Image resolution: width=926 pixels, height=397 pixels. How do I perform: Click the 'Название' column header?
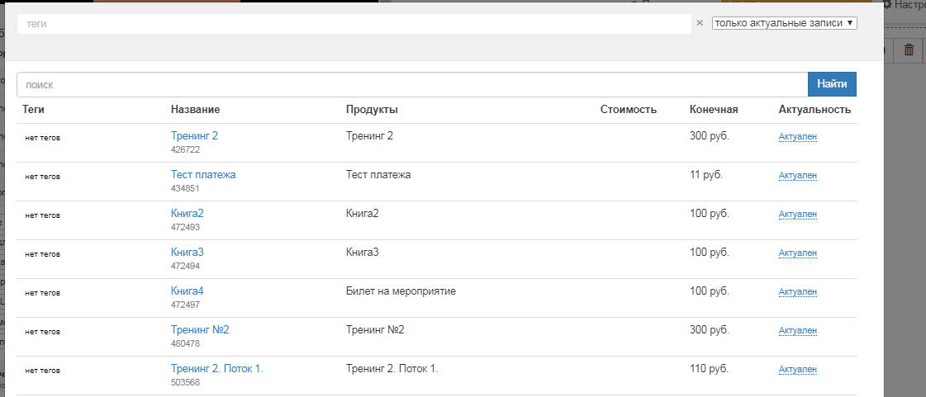(x=196, y=110)
